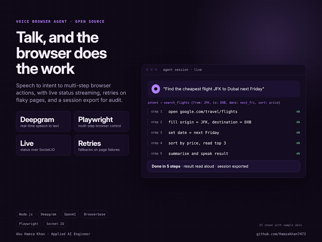Screen dimensions: 322x242
Task: Open the github.com/Hamzakhan7473 link
Action: tap(281, 234)
